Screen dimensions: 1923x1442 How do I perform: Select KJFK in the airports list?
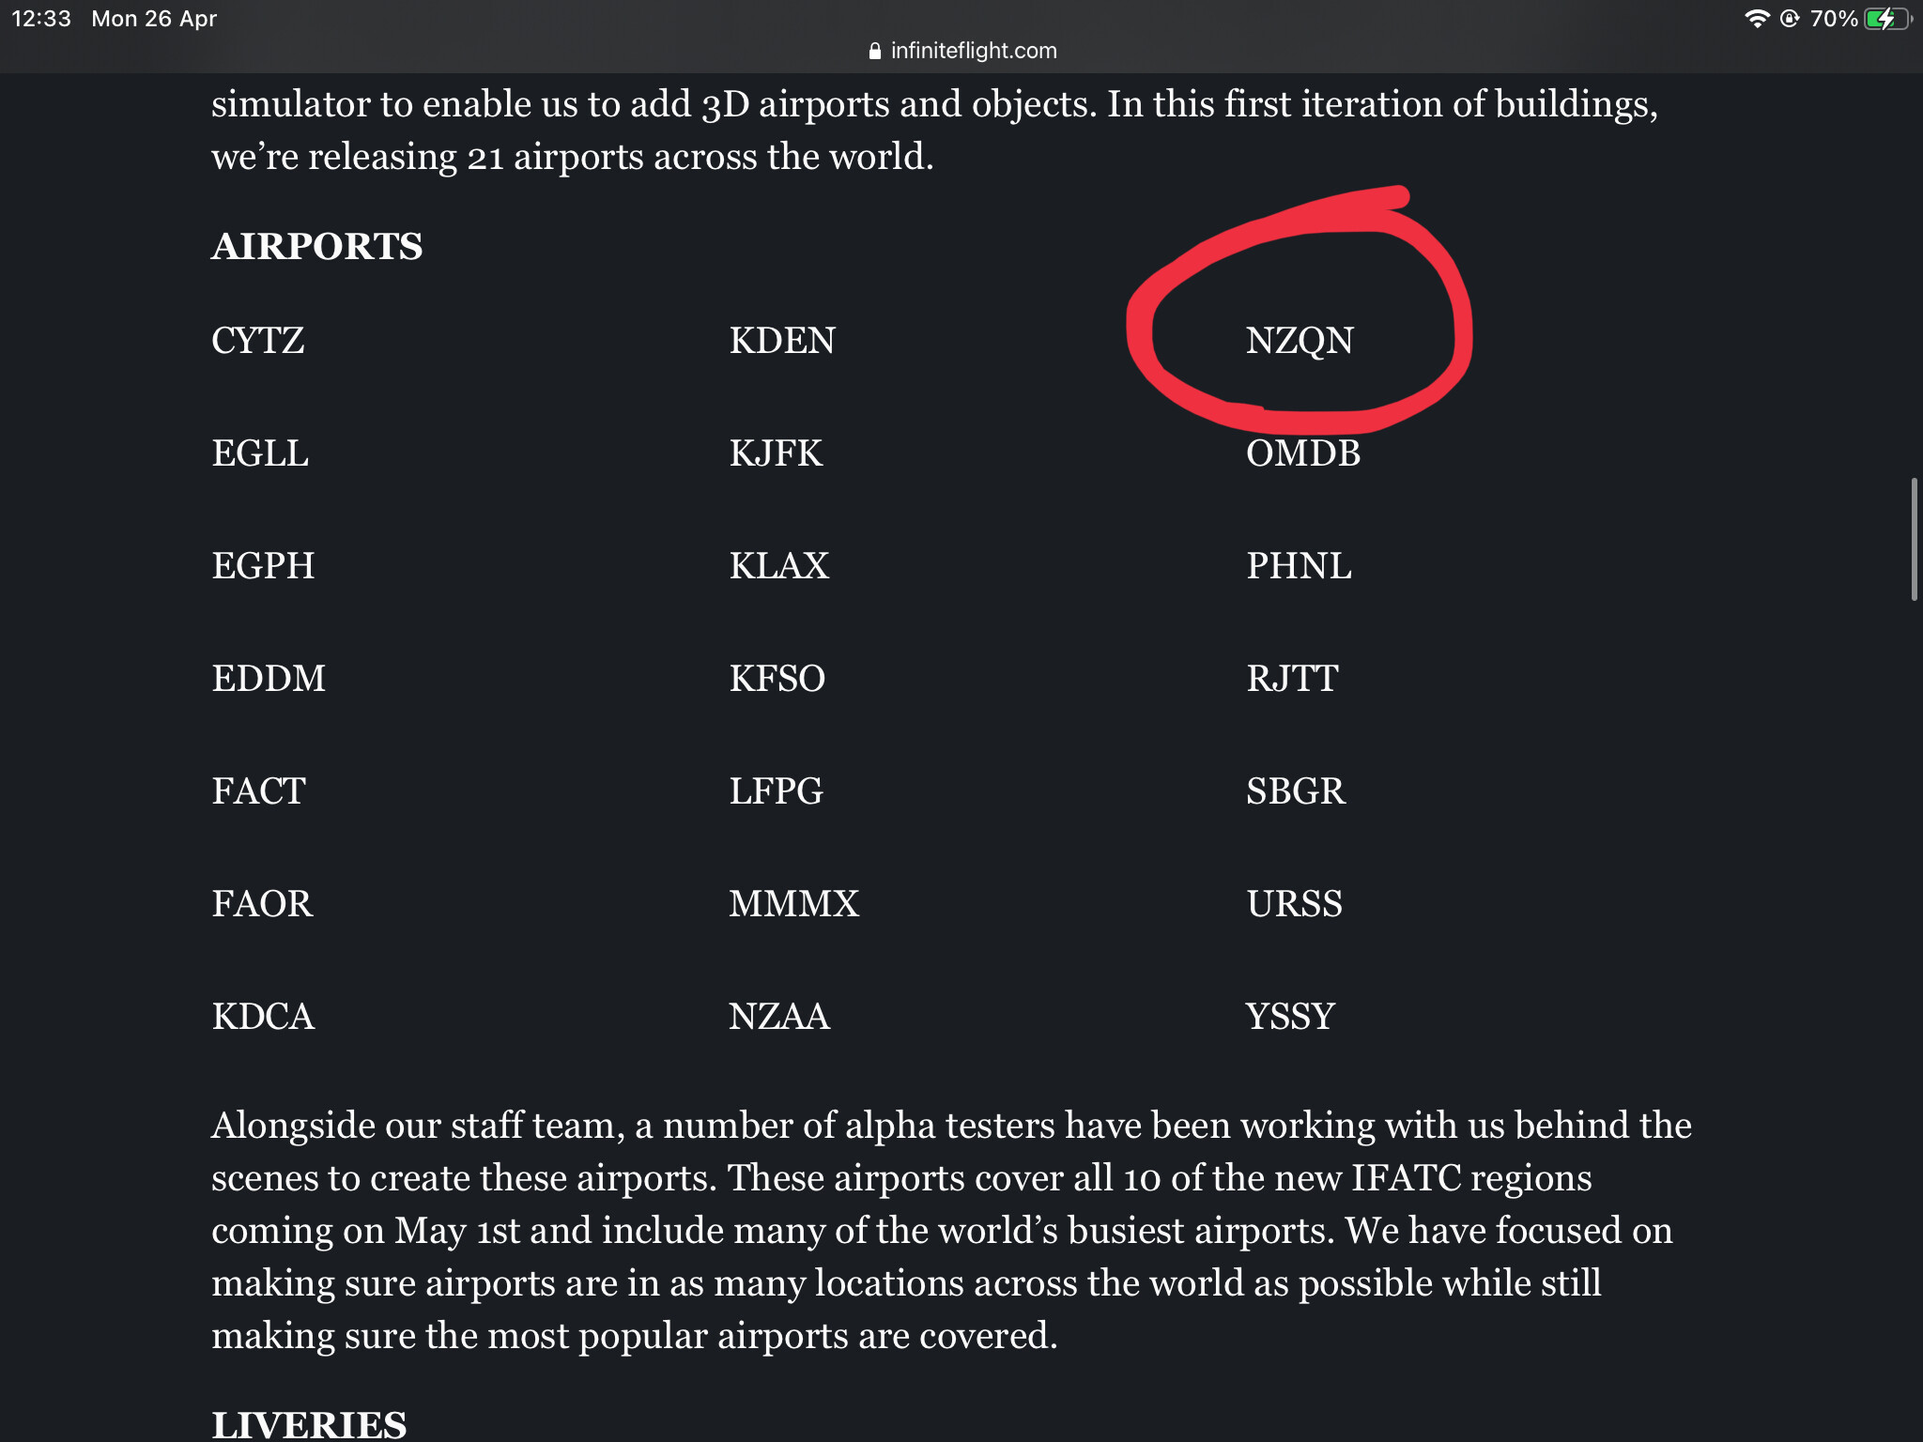(777, 453)
